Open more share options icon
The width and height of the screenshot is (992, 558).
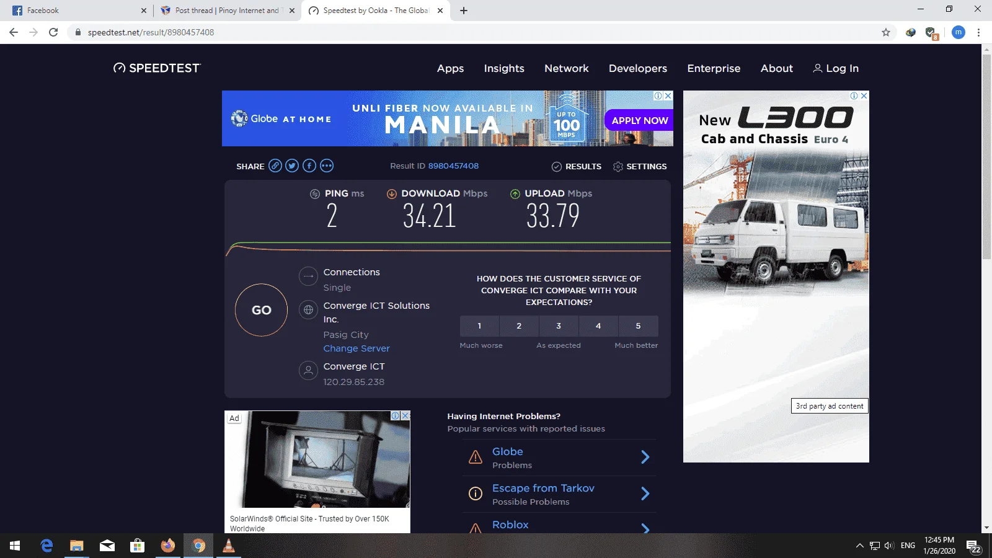[x=327, y=166]
